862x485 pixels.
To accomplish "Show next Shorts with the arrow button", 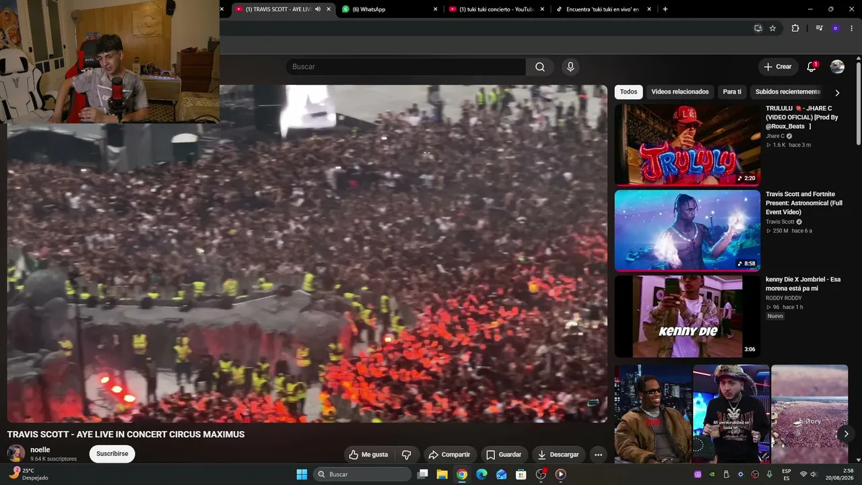I will pos(846,434).
